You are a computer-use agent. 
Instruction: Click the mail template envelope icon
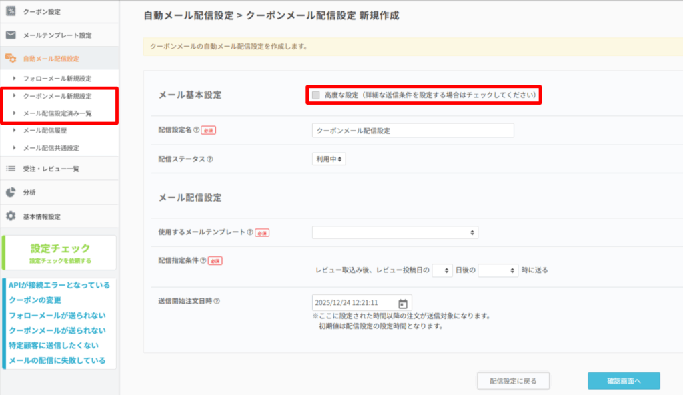click(11, 35)
